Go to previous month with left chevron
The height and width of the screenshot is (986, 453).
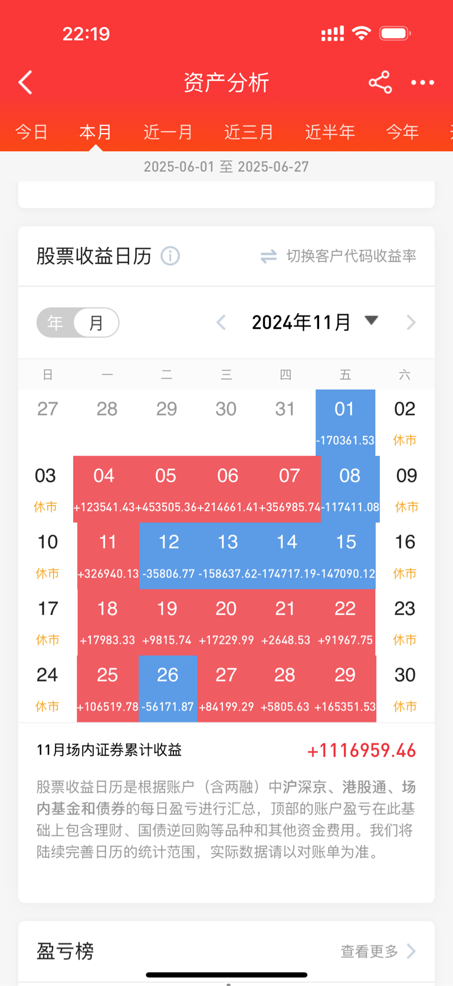tap(221, 323)
